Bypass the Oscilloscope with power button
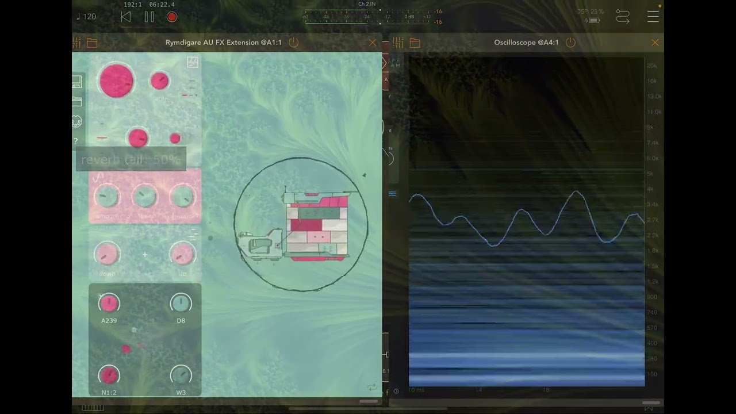This screenshot has width=736, height=414. [570, 43]
